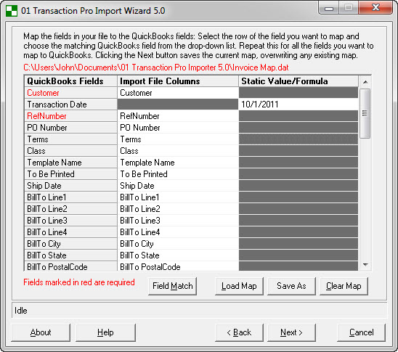Select the BillTo State import column cell
398x352 pixels.
178,255
